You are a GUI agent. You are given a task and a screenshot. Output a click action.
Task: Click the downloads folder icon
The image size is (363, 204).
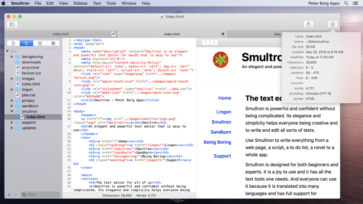[x=17, y=62]
